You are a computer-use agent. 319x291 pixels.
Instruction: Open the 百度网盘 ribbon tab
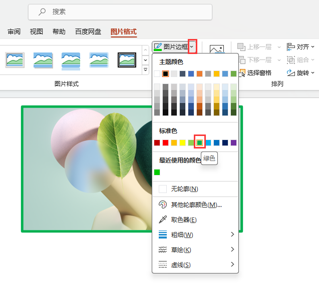(88, 31)
